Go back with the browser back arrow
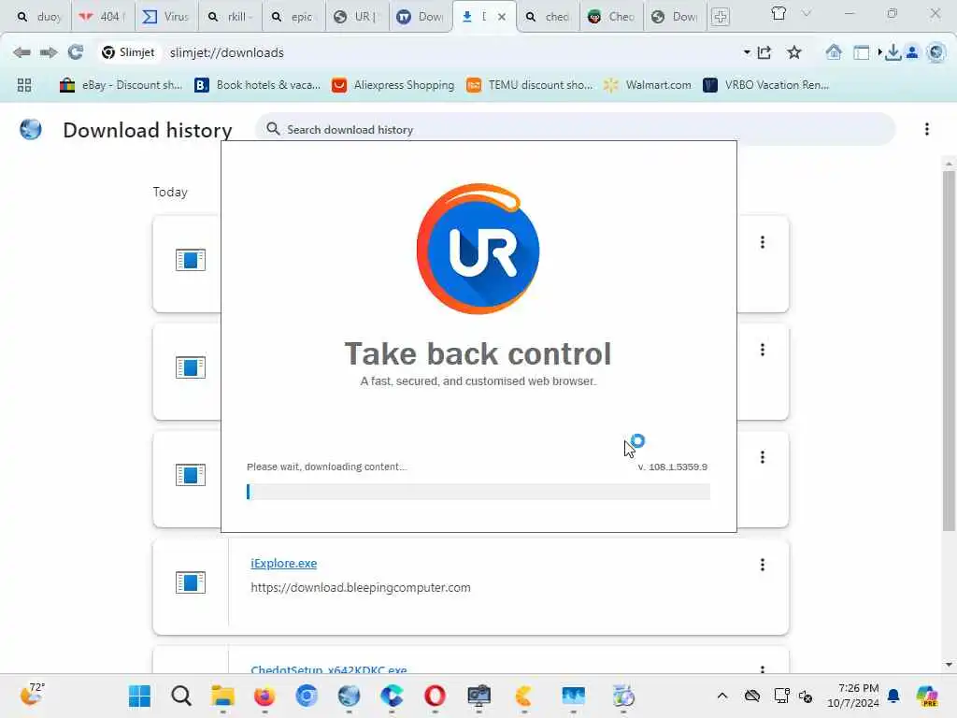Image resolution: width=957 pixels, height=718 pixels. 22,52
